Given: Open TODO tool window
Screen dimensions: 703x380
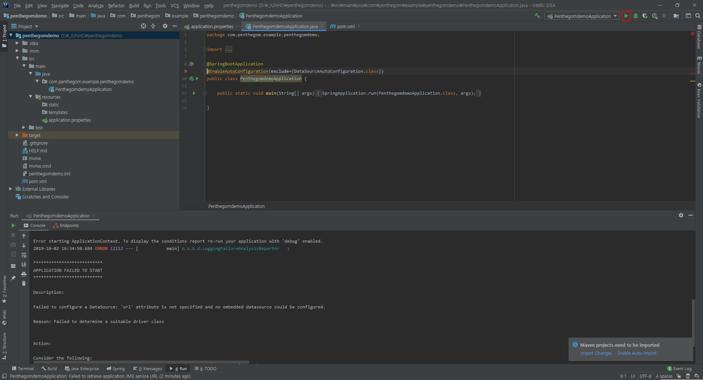Looking at the screenshot, I should coord(205,369).
